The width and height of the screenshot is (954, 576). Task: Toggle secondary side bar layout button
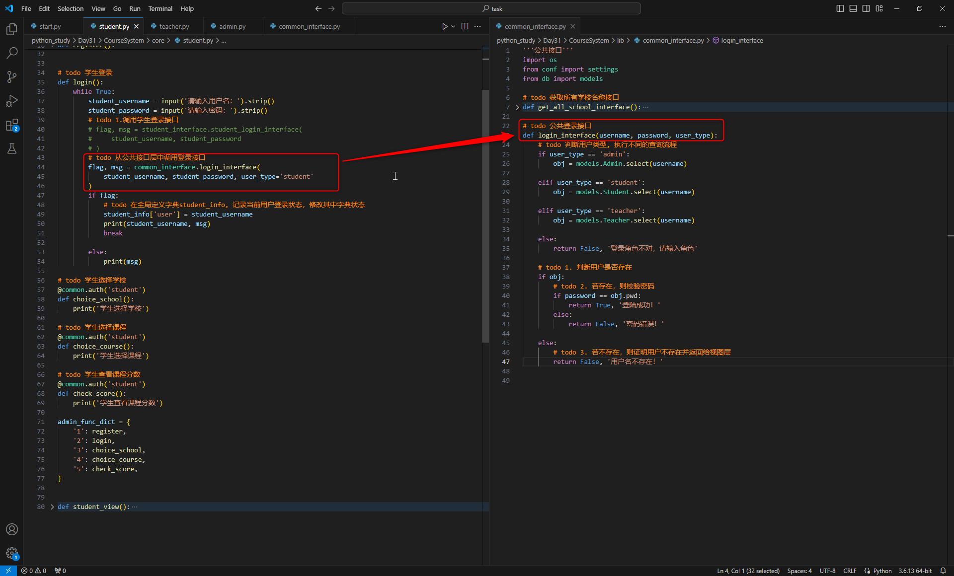point(866,8)
